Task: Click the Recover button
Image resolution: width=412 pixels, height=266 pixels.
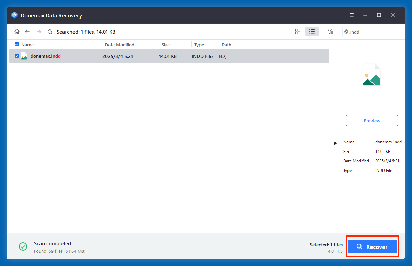Action: (x=373, y=246)
